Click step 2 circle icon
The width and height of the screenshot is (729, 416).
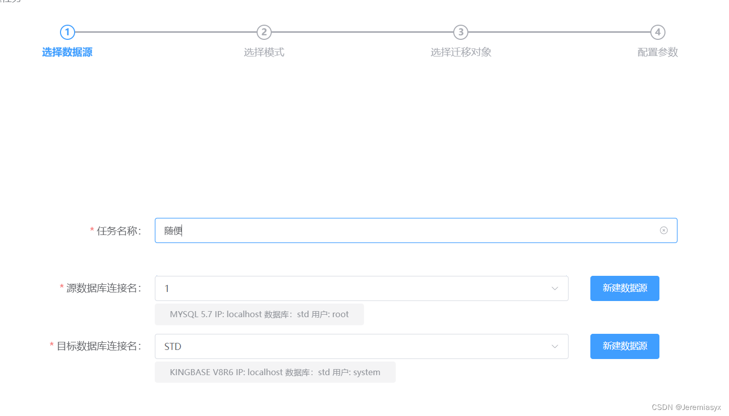pos(264,32)
